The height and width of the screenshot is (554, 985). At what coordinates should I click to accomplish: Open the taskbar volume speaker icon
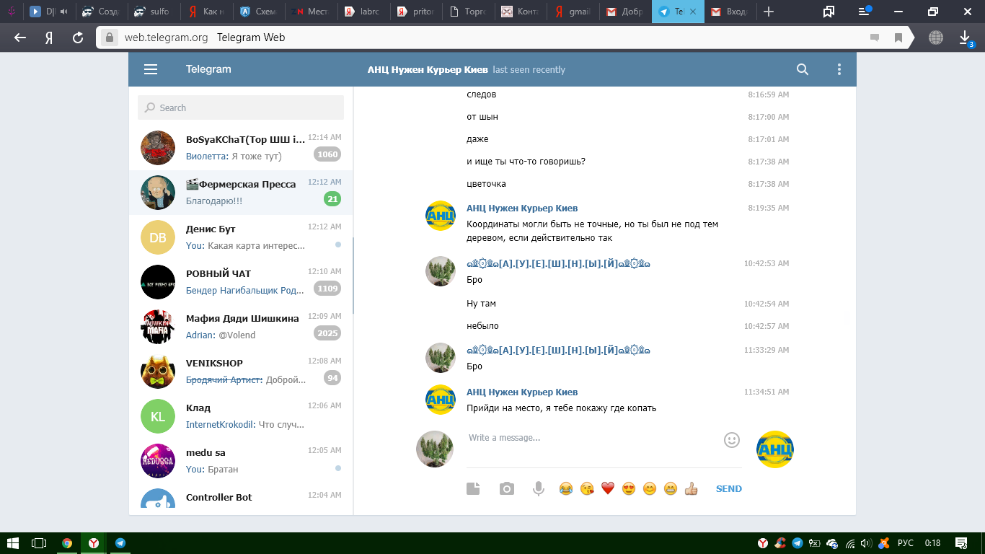(866, 543)
